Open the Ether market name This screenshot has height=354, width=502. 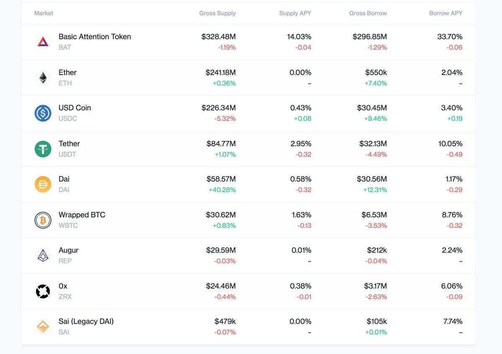67,72
